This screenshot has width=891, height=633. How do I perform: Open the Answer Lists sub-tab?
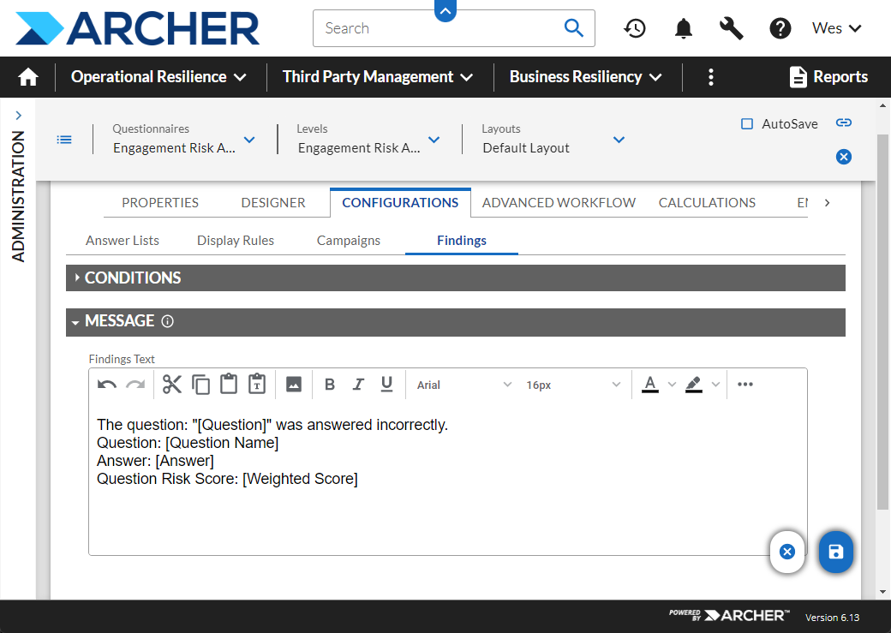(123, 241)
